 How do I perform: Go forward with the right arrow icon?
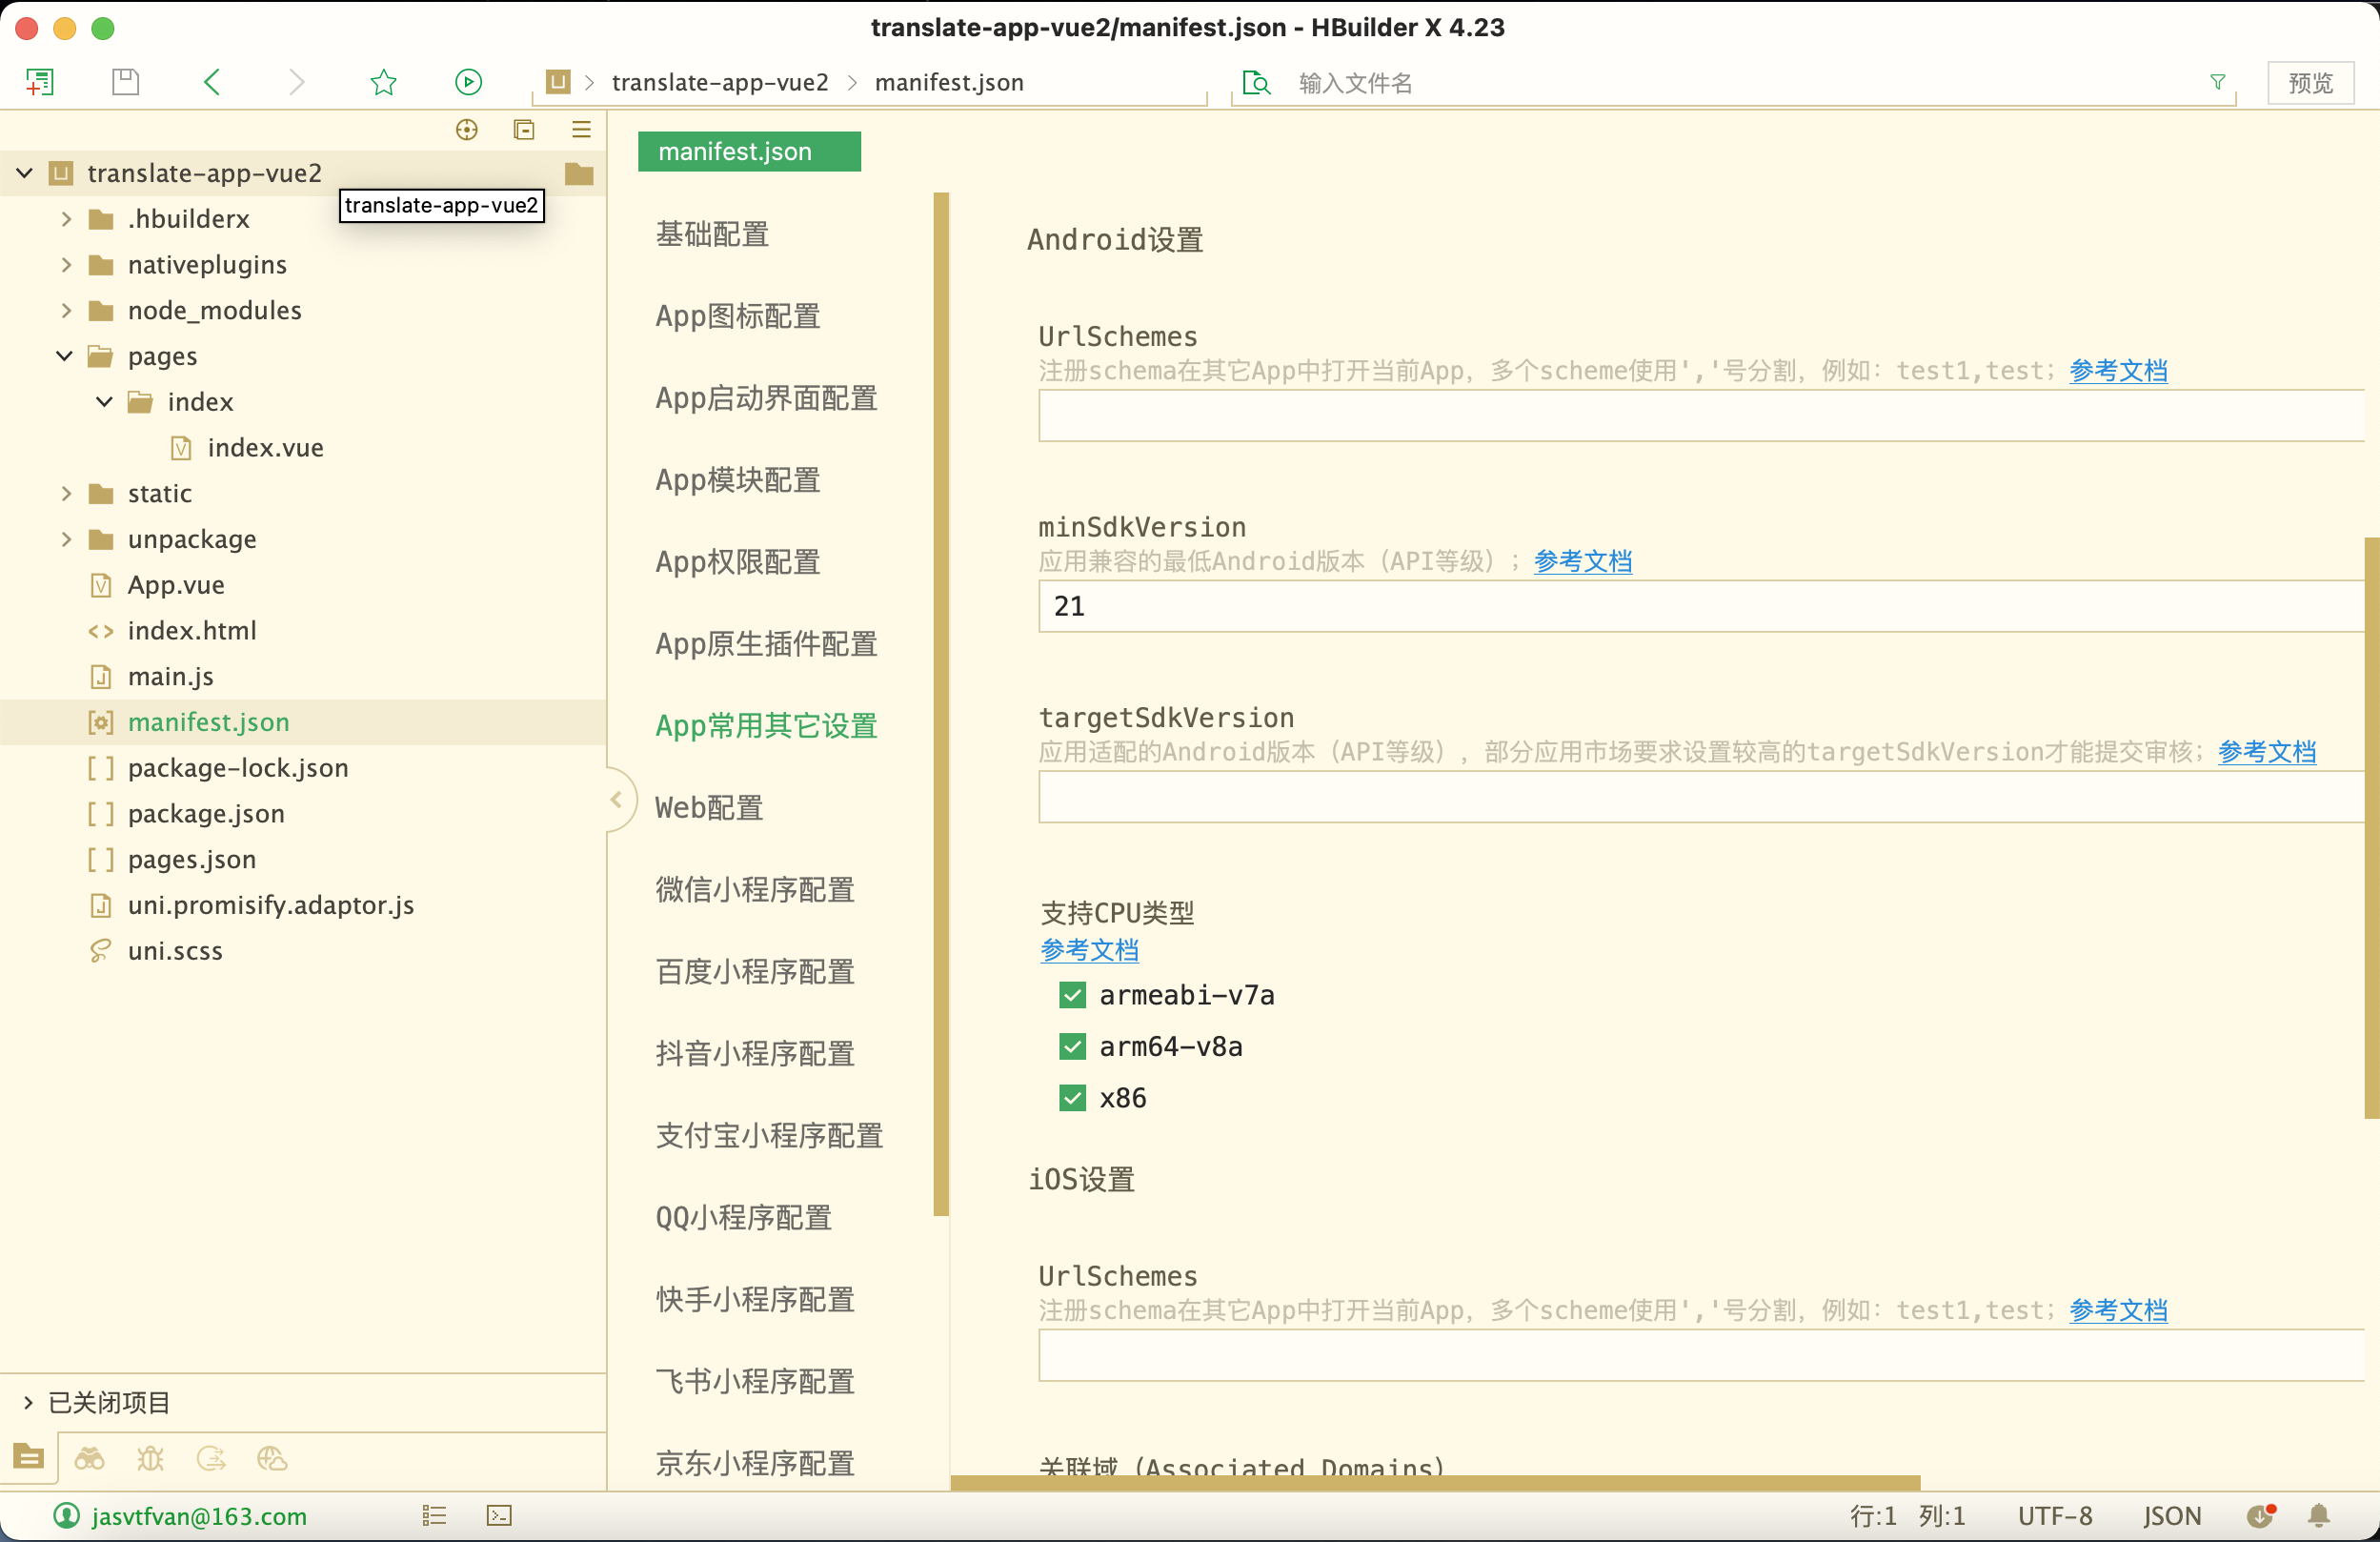[x=297, y=82]
